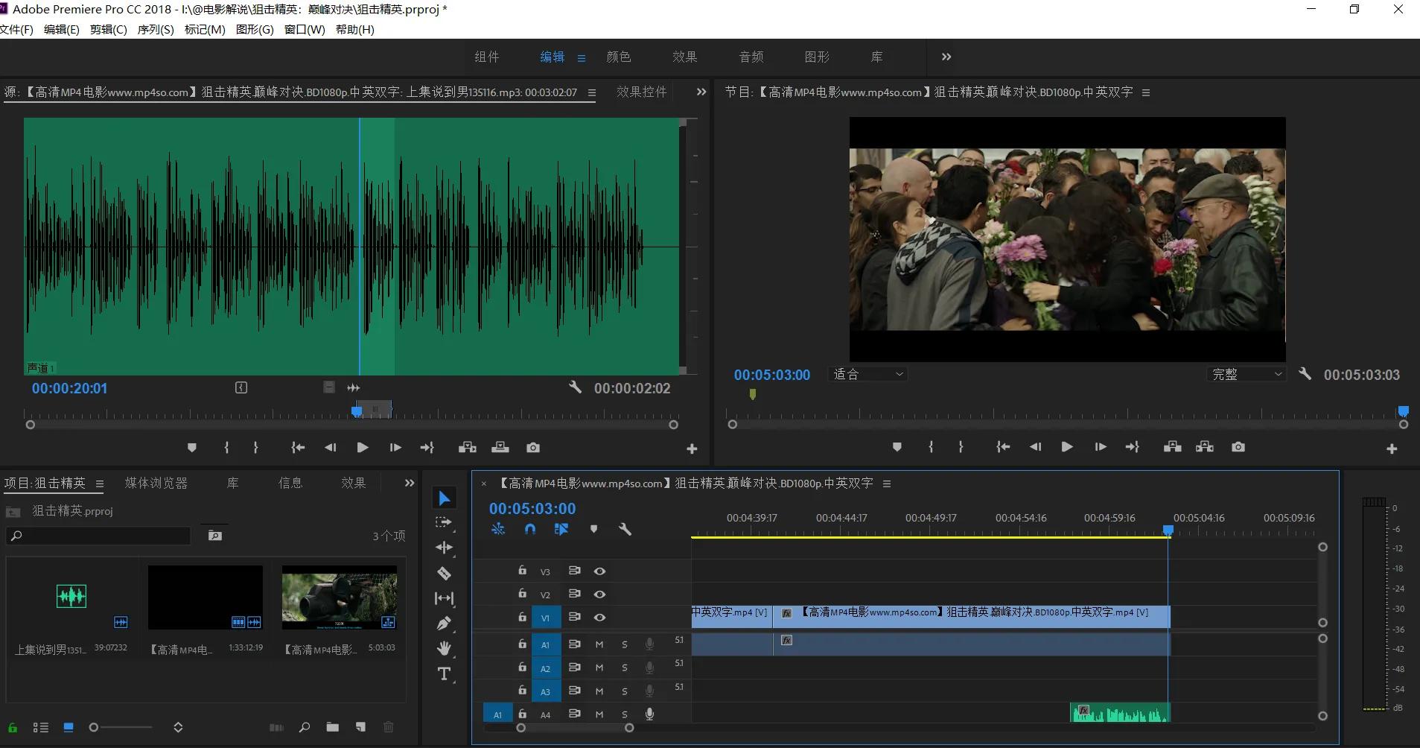Hide V1 track output eye
Viewport: 1420px width, 748px height.
(599, 618)
